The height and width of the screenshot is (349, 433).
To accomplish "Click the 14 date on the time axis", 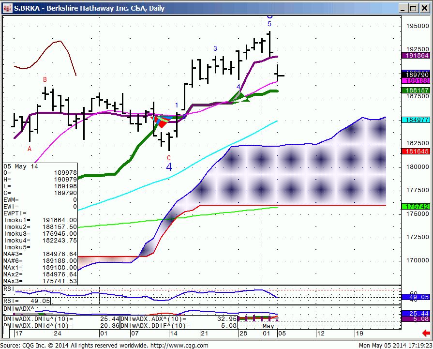I will click(173, 333).
